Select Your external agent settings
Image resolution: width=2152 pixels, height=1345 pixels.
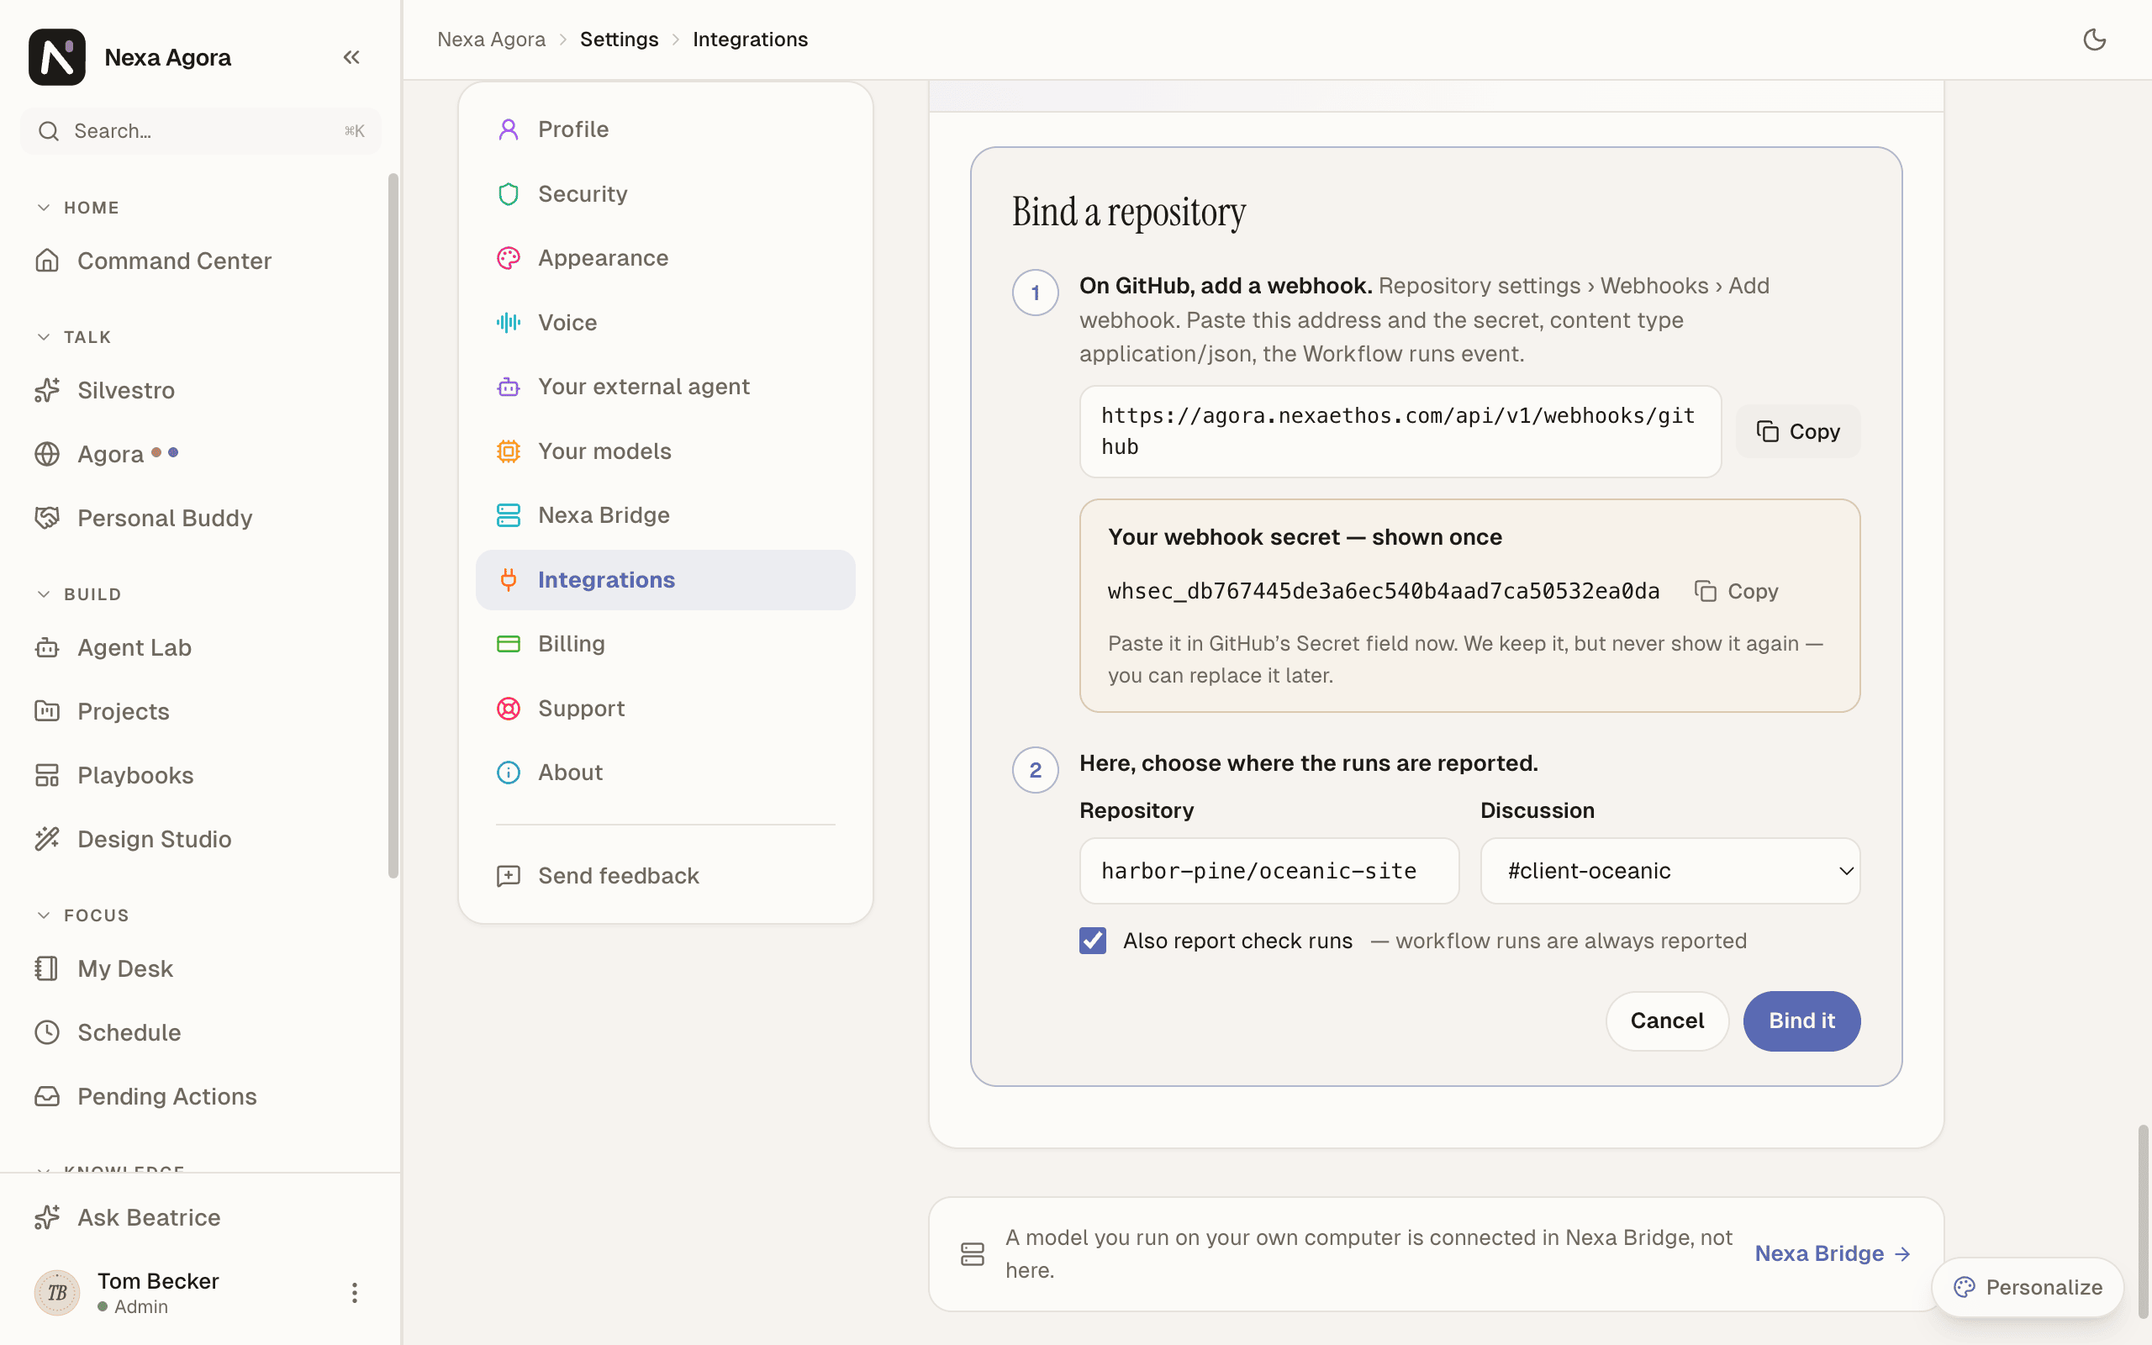(665, 386)
